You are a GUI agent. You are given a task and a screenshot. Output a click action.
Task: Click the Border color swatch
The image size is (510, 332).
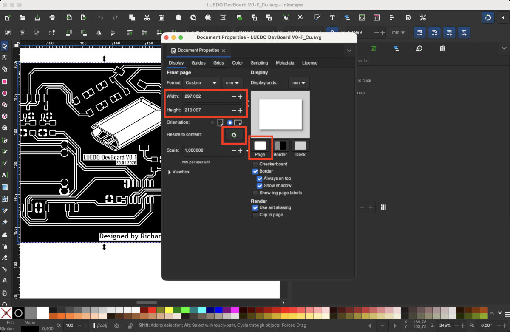pyautogui.click(x=280, y=145)
